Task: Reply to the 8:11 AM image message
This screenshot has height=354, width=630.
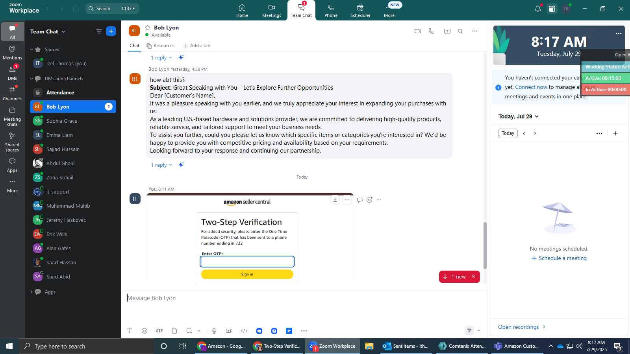Action: click(x=360, y=200)
